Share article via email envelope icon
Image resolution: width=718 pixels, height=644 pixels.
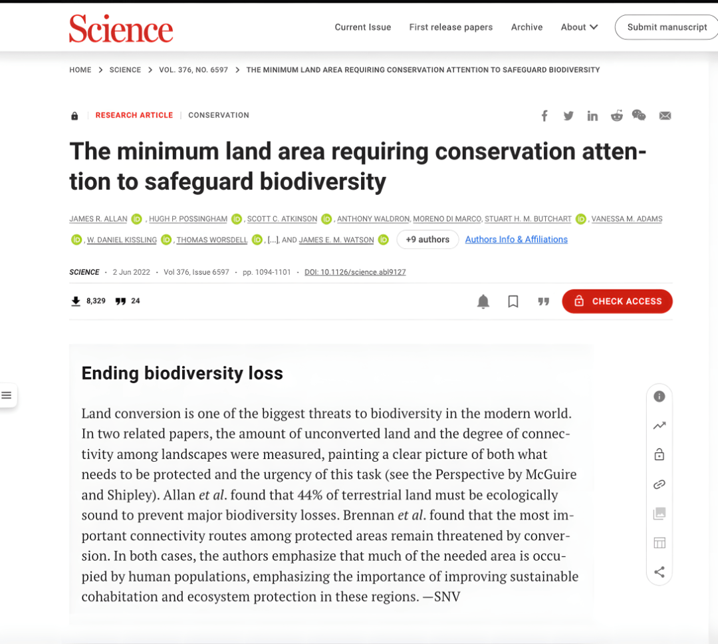coord(665,116)
